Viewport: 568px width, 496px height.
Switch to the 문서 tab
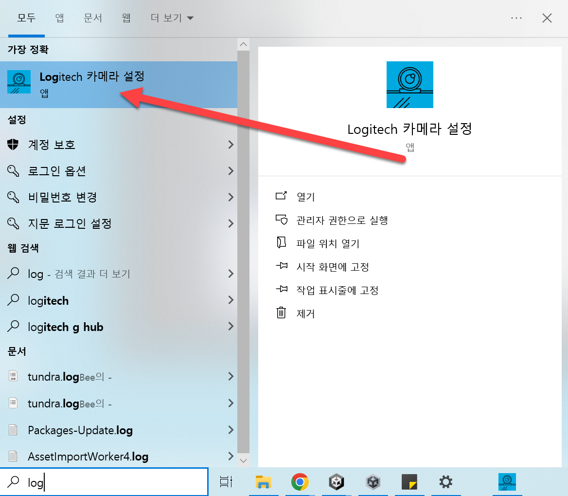point(93,18)
